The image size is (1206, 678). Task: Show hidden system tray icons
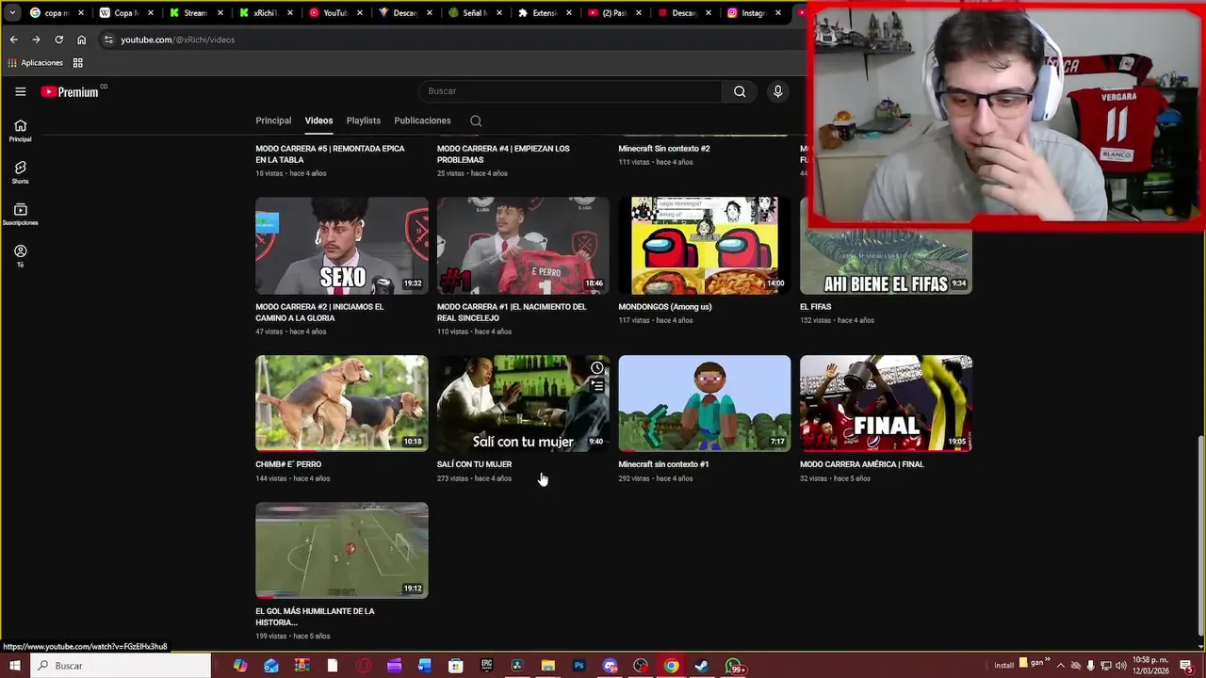click(x=1060, y=666)
